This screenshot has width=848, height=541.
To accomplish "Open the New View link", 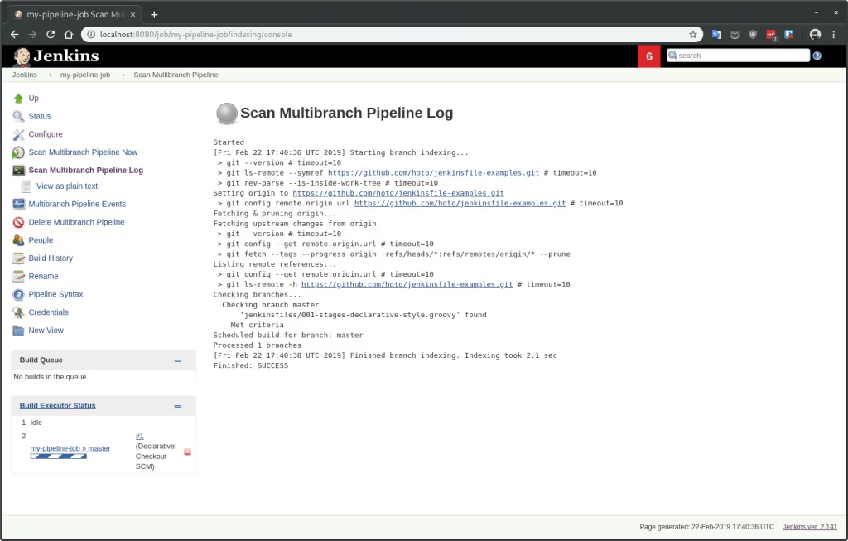I will (x=46, y=331).
